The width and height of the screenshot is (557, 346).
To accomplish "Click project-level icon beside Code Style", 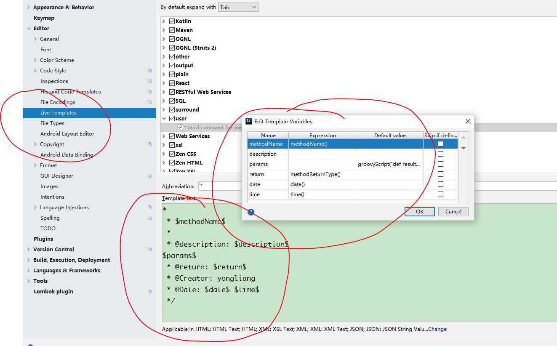I will point(149,71).
